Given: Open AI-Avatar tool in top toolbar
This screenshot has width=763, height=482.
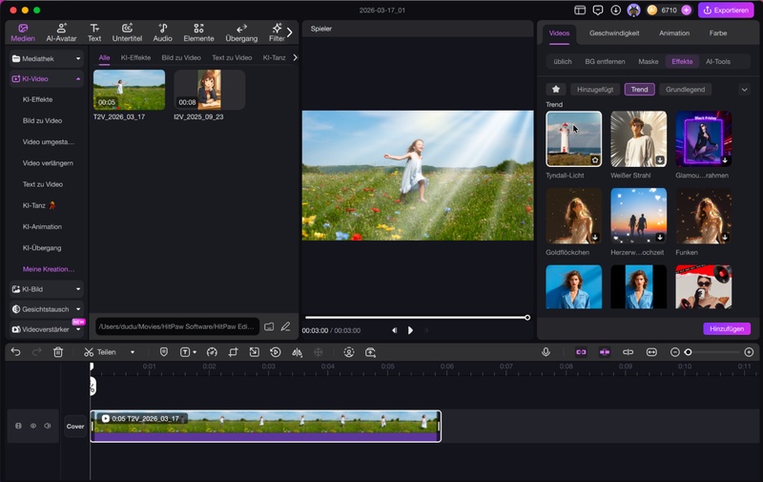Looking at the screenshot, I should coord(61,32).
